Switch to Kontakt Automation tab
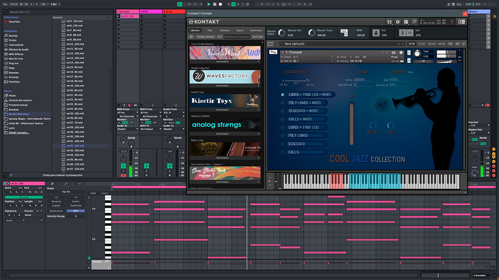Viewport: 499px width, 280px height. click(256, 30)
